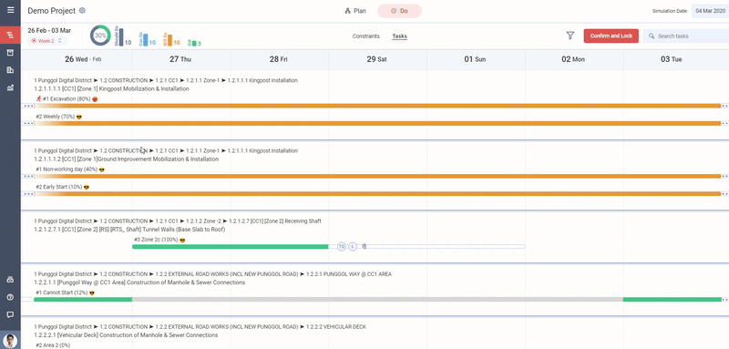Click the Demo Project title

[52, 11]
